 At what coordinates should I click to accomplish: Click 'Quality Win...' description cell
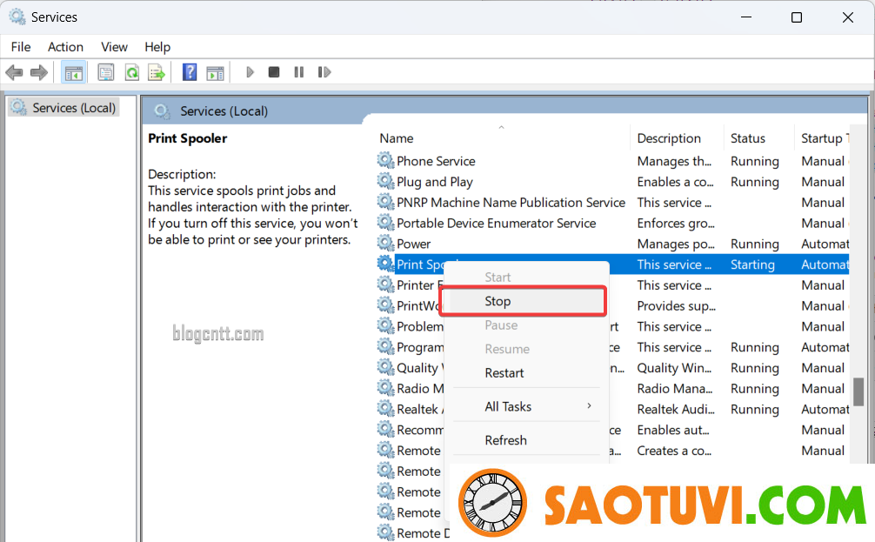(x=674, y=368)
